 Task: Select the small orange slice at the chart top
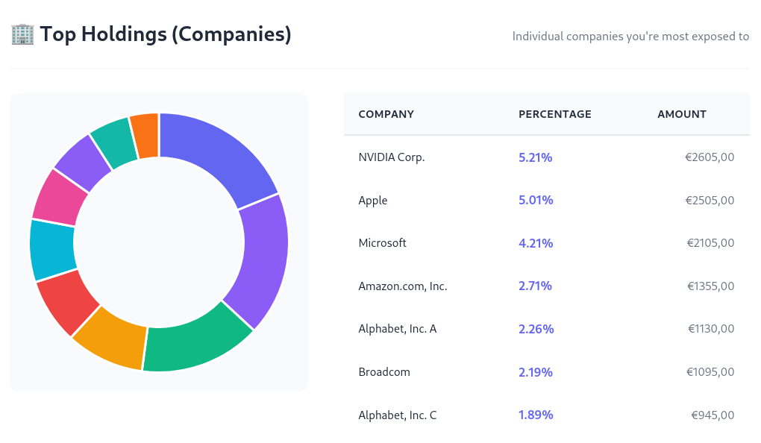[144, 123]
